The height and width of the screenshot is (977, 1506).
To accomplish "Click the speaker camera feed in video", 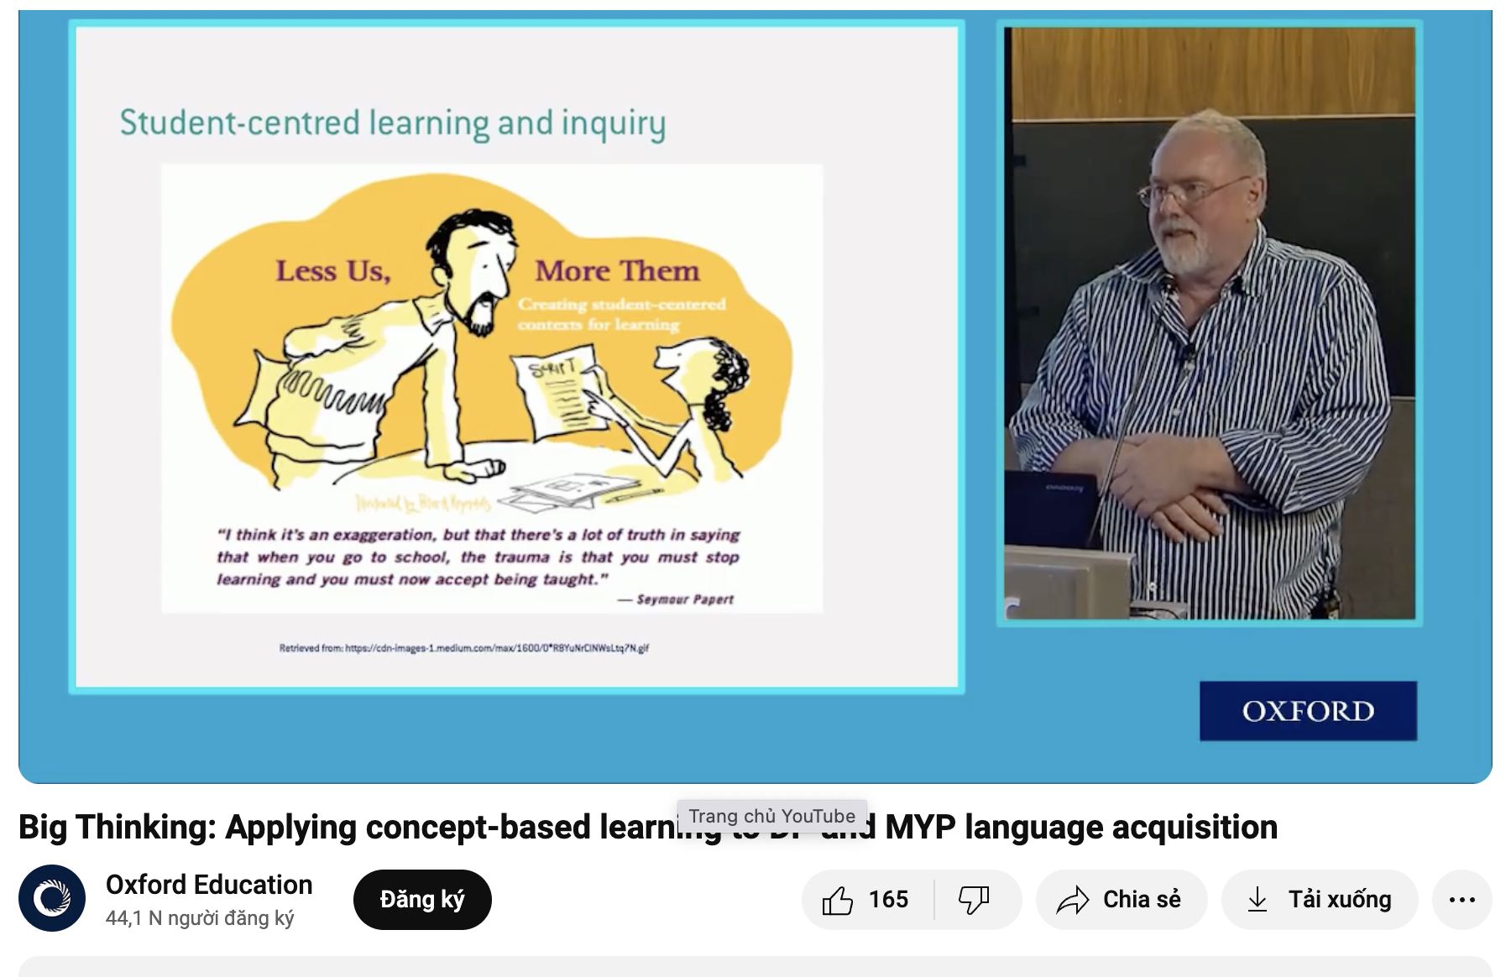I will pos(1210,323).
